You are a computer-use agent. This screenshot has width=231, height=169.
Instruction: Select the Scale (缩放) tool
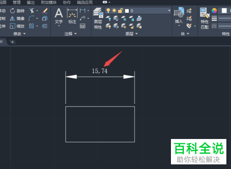click(17, 26)
